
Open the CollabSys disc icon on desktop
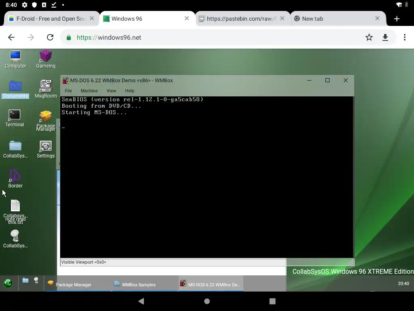point(15,239)
